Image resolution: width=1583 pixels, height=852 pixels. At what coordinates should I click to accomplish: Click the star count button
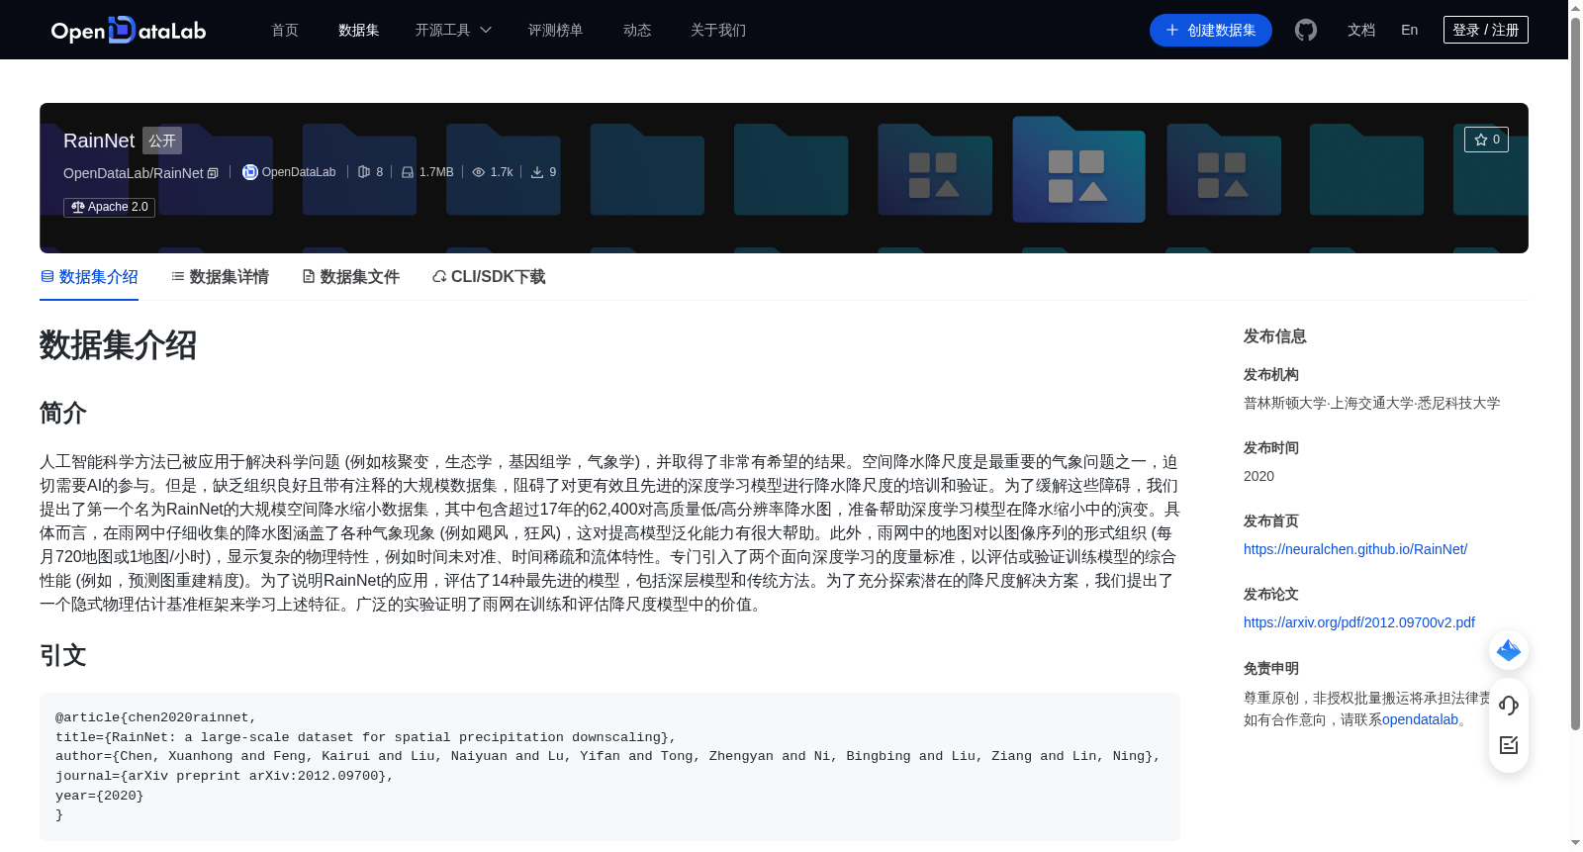1486,140
